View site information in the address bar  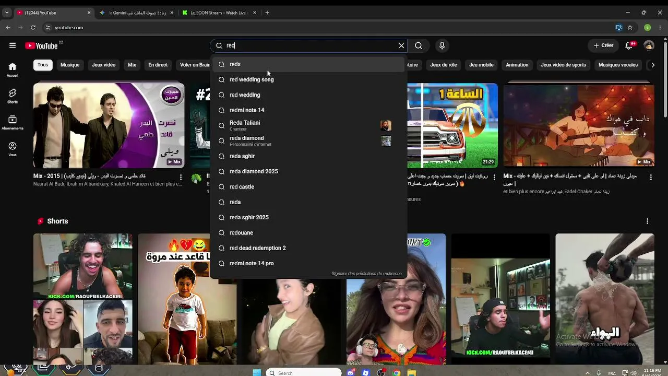tap(47, 27)
